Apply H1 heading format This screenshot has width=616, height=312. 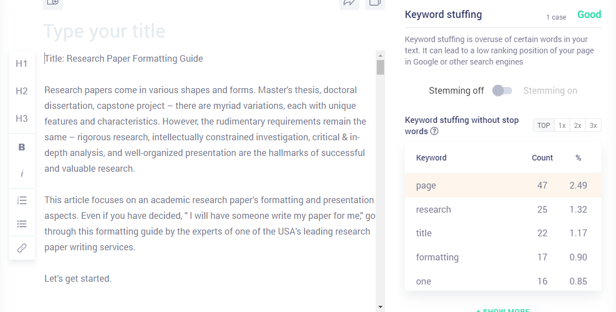tap(21, 63)
